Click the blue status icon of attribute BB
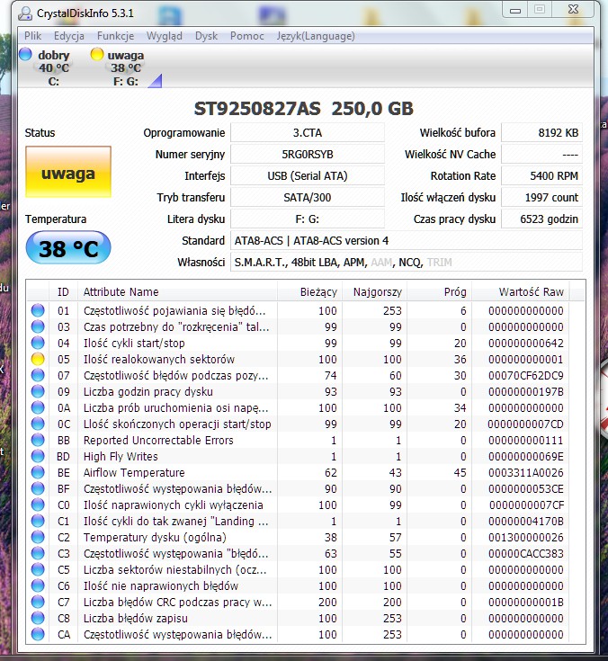The image size is (608, 661). click(38, 440)
